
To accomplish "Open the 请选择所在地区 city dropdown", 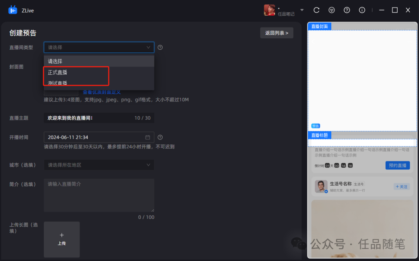I will click(99, 165).
